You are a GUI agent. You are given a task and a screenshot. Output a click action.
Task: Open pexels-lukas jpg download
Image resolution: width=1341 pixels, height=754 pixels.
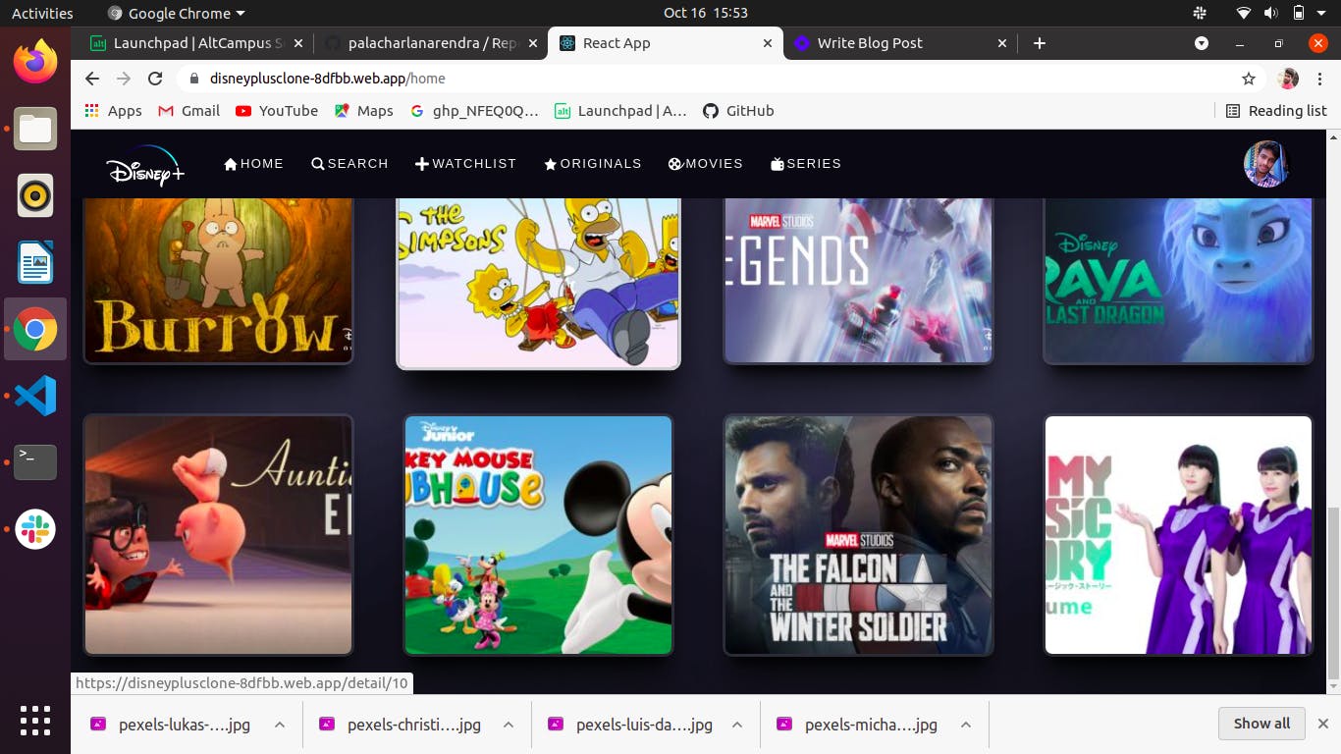(x=171, y=725)
